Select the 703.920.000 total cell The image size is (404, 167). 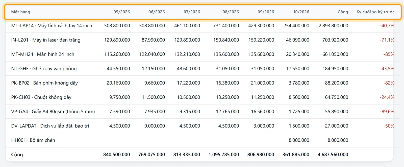(335, 40)
